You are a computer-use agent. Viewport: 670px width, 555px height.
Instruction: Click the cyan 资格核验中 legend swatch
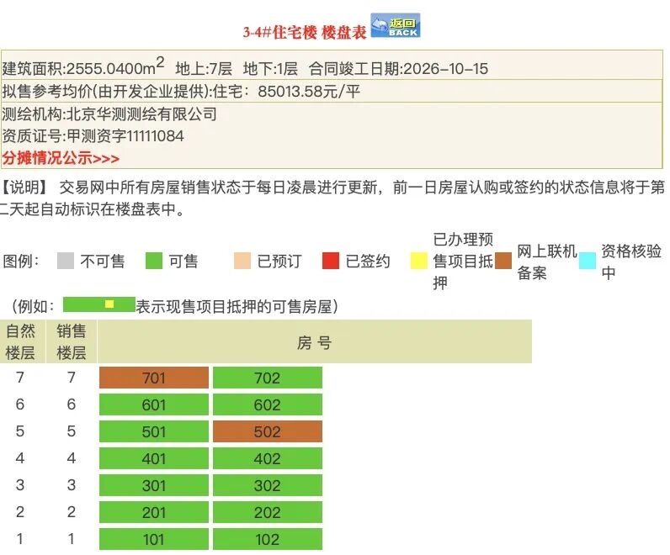[x=588, y=261]
